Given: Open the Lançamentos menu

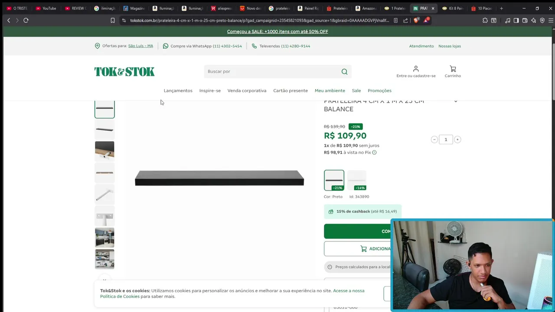Looking at the screenshot, I should point(178,91).
